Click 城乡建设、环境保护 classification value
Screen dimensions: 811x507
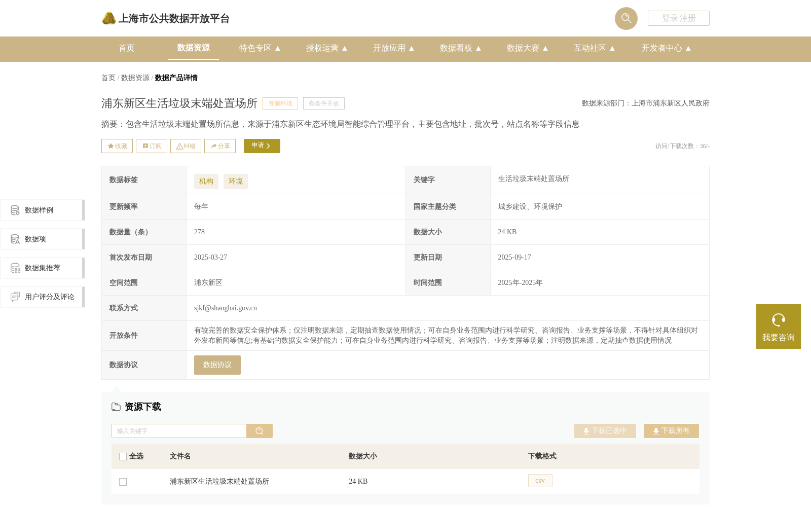(x=530, y=207)
